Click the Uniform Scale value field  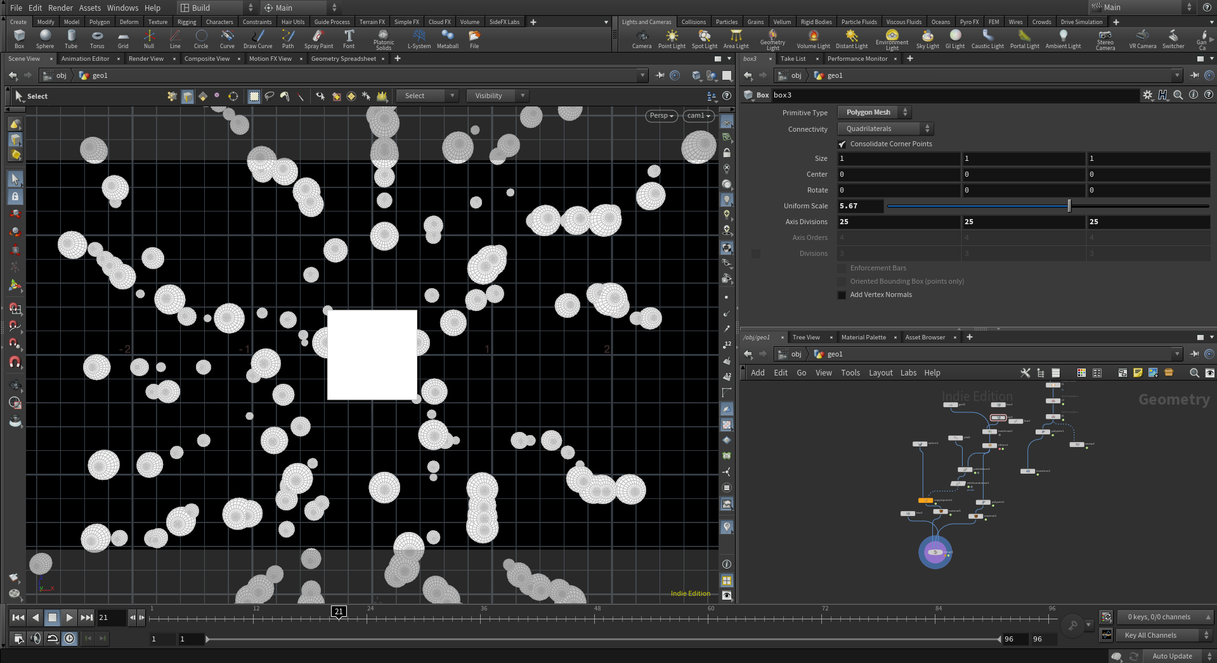click(860, 206)
